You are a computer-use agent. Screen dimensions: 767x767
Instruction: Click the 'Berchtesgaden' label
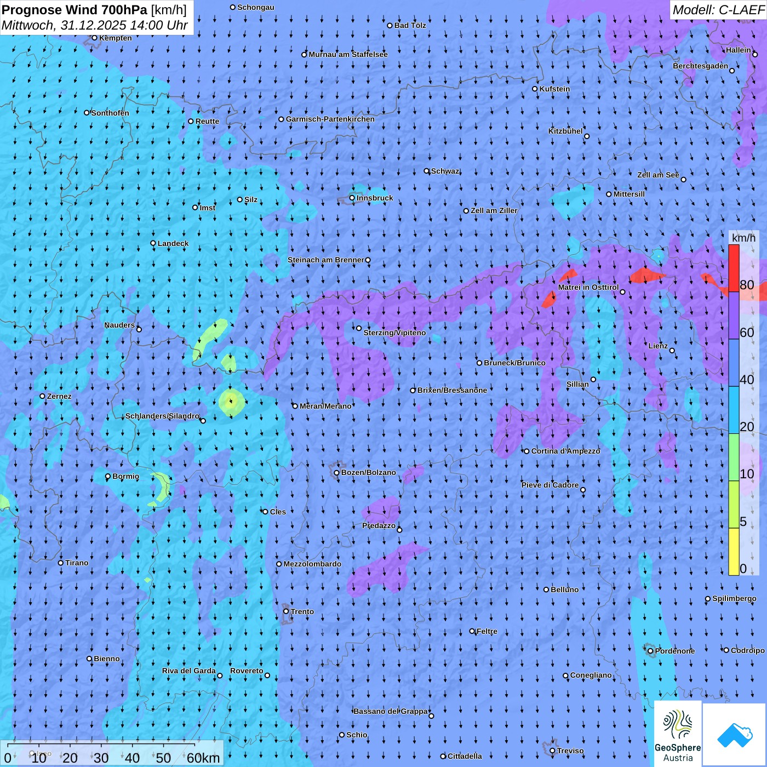(x=701, y=66)
